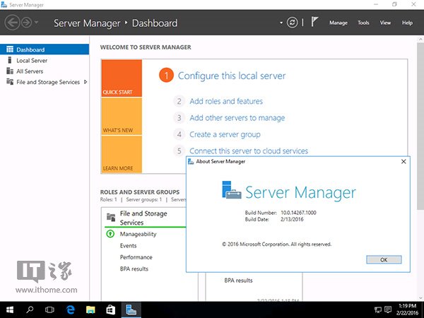Open the Help menu
The image size is (424, 318).
point(407,23)
